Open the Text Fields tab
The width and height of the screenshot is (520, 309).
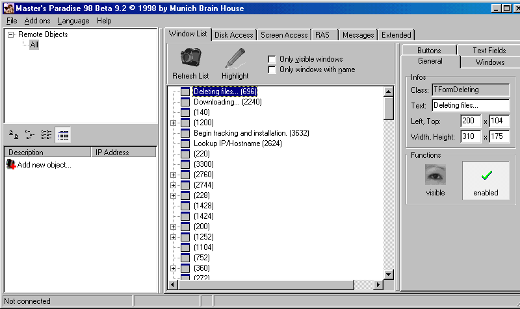point(489,50)
